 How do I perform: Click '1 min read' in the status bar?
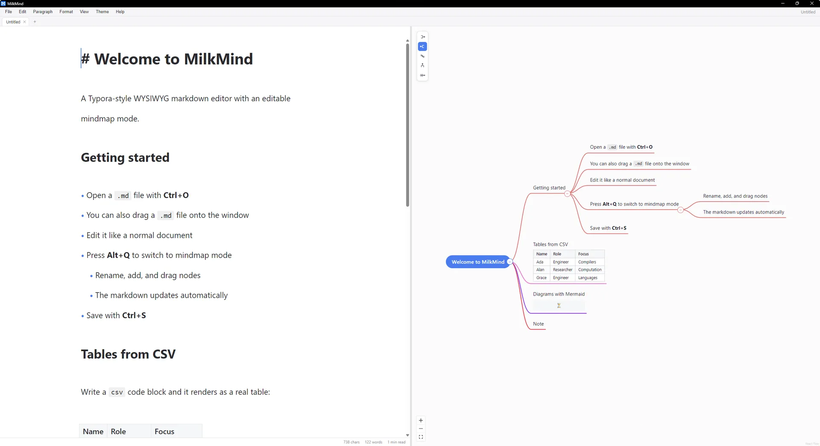coord(396,442)
